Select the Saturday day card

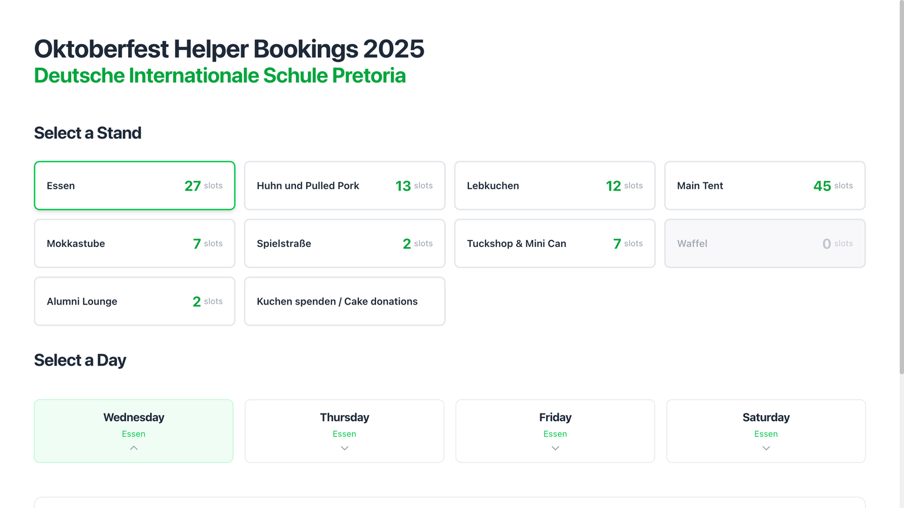[x=766, y=417]
